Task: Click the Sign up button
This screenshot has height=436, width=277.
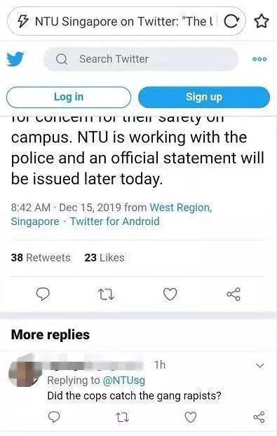Action: tap(204, 97)
